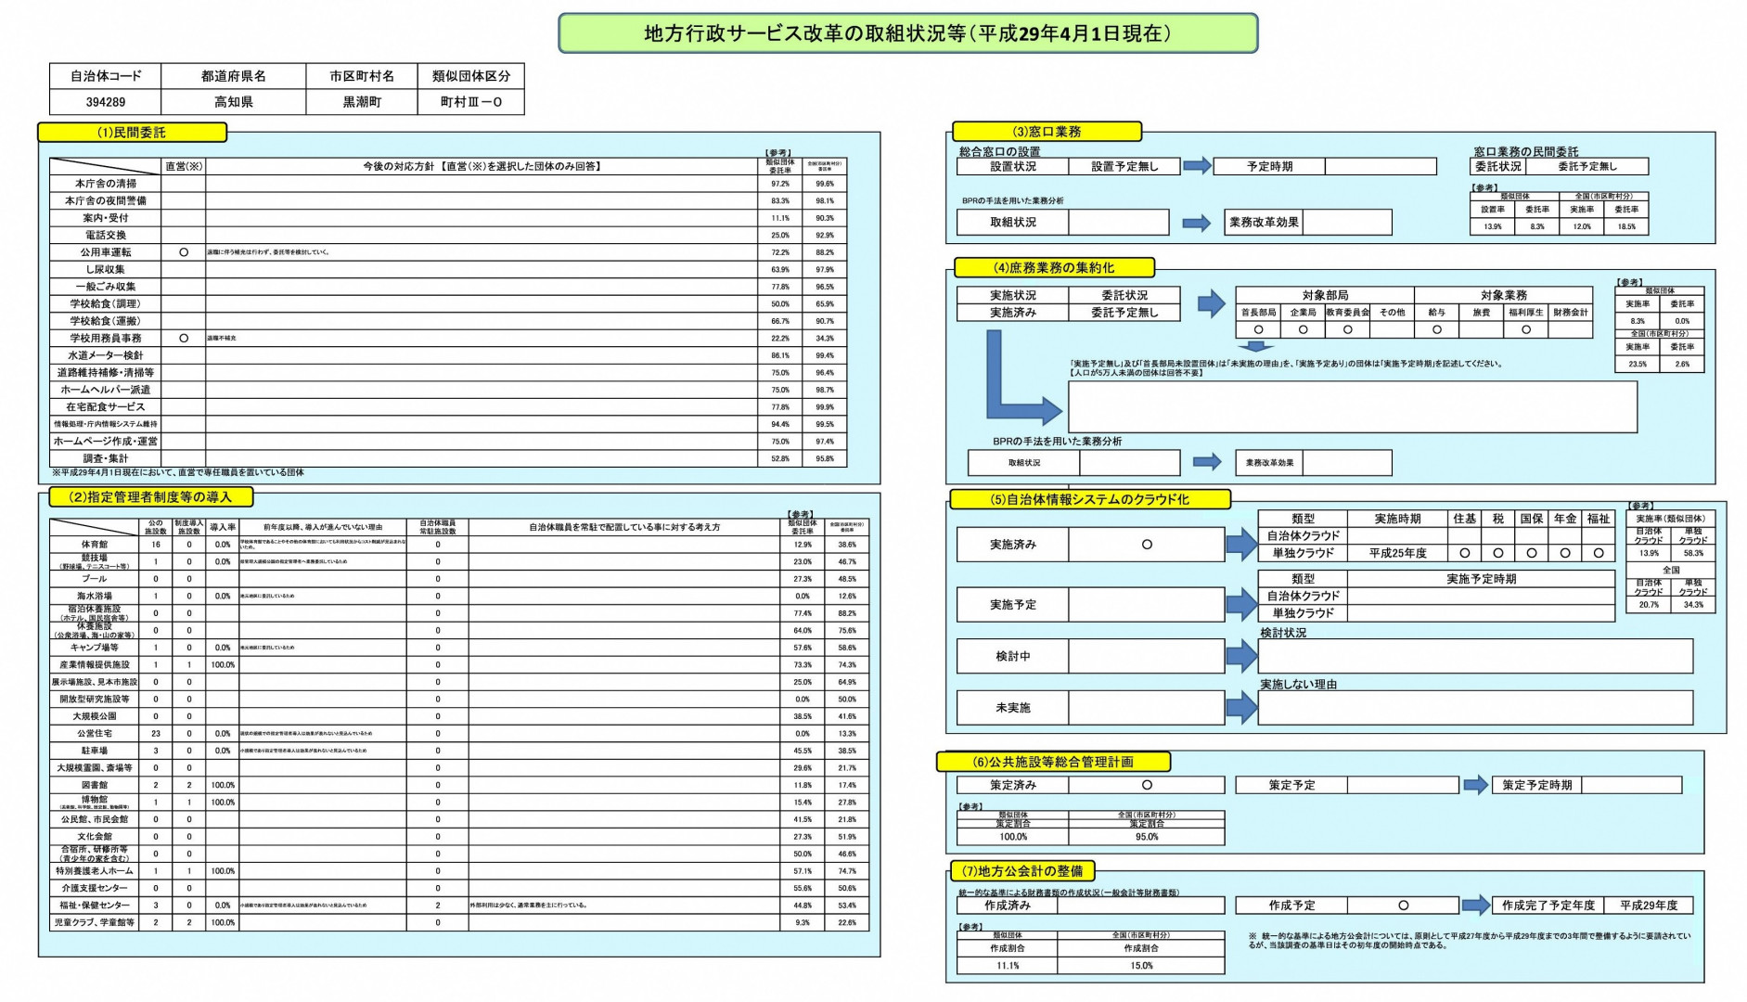The image size is (1747, 1002).
Task: Select the 電話交換 row label
Action: pos(106,236)
